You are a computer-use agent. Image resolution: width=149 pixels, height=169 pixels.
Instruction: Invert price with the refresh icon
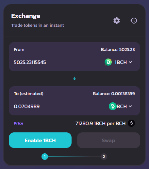[x=131, y=123]
